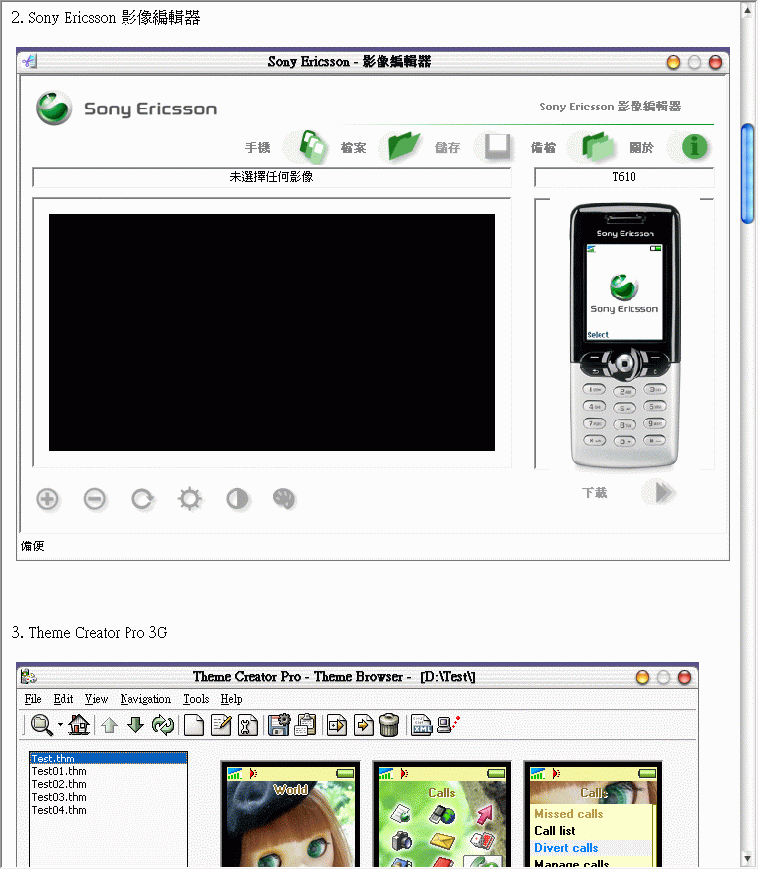Click the brightness sun icon
758x869 pixels.
(190, 499)
